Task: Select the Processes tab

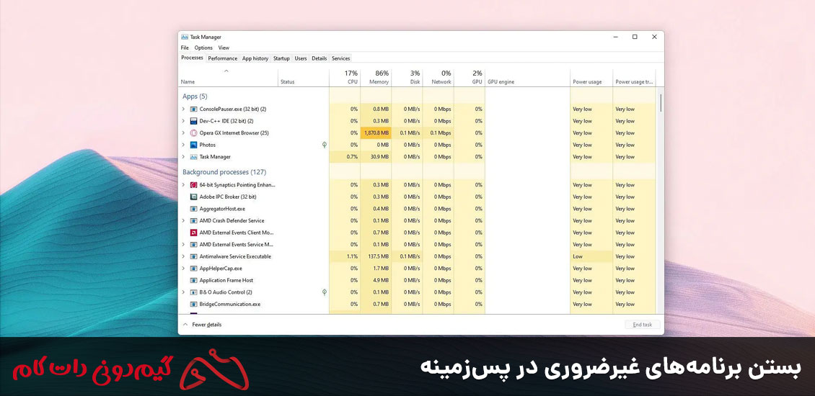Action: pyautogui.click(x=193, y=58)
